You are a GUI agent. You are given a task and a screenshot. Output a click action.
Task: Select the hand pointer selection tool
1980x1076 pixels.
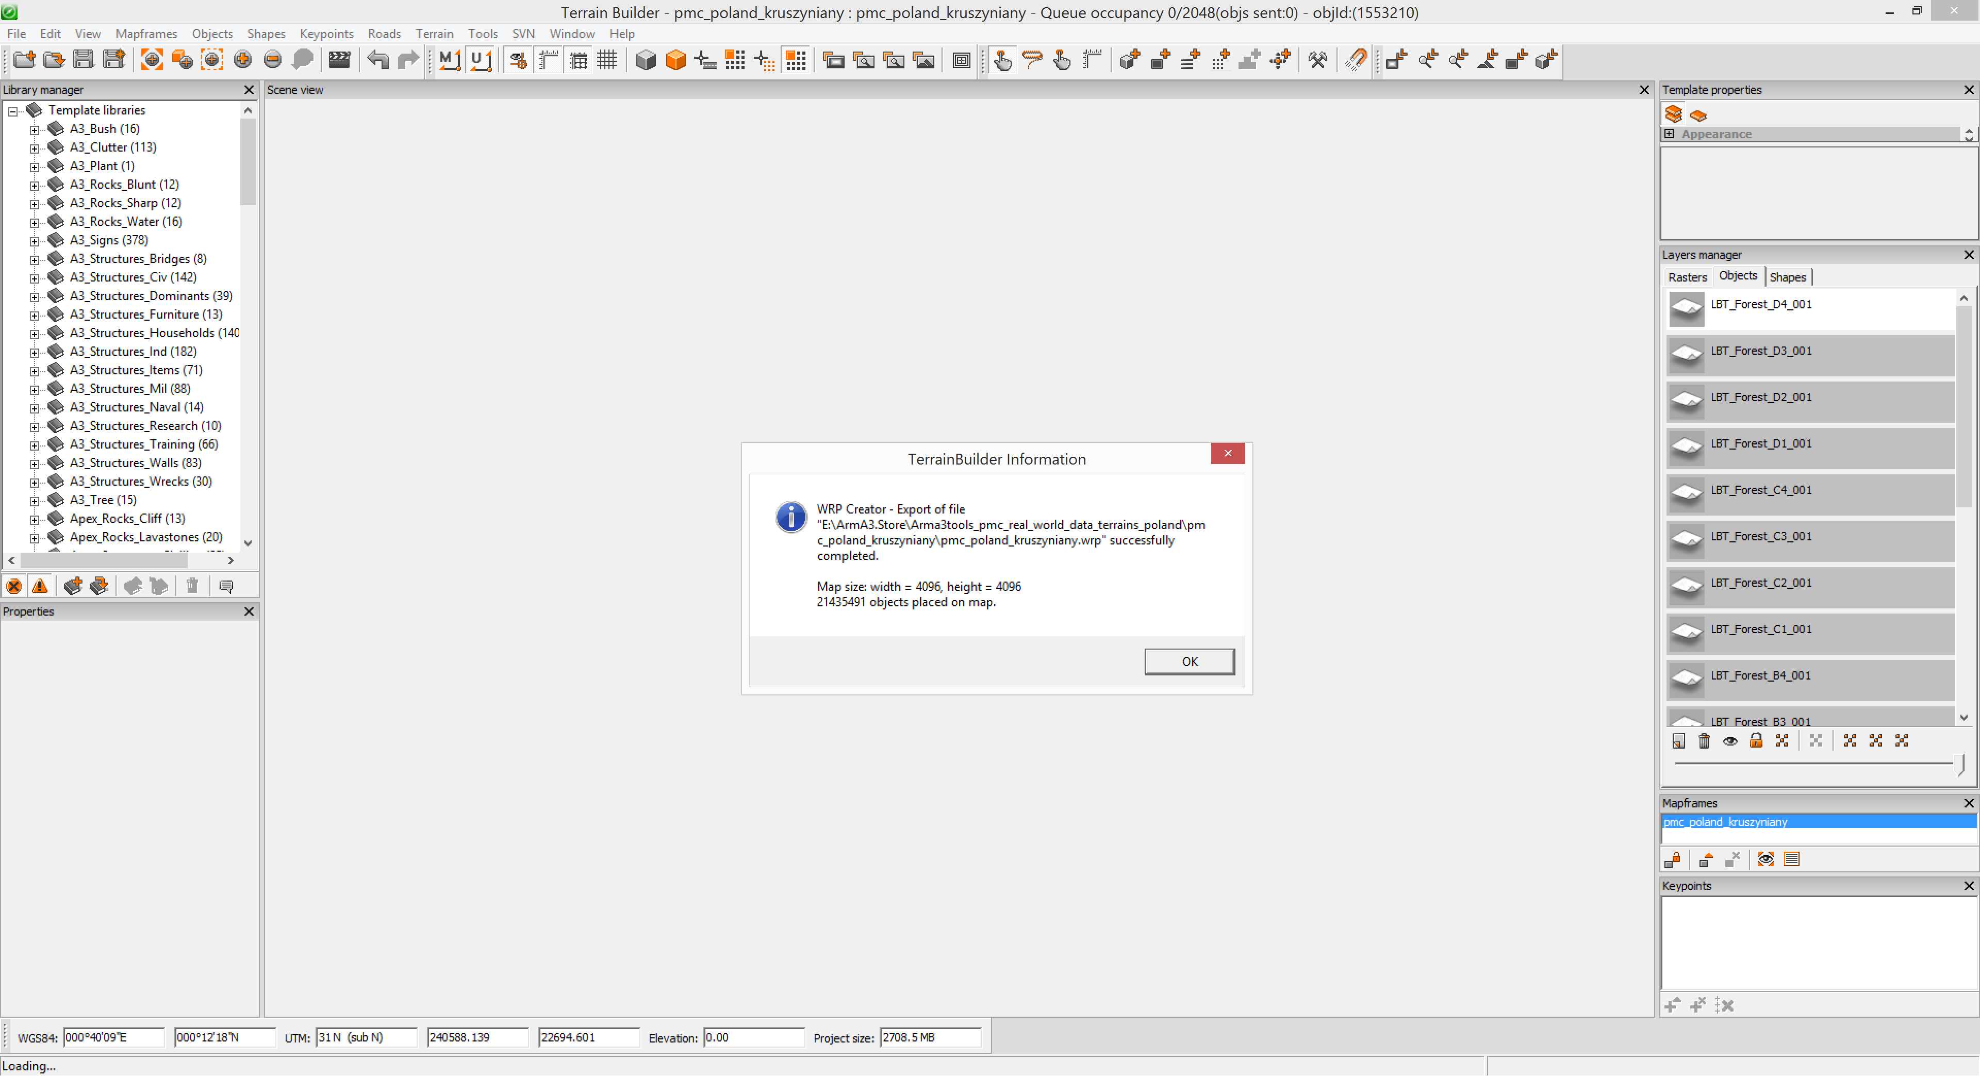[x=1002, y=60]
